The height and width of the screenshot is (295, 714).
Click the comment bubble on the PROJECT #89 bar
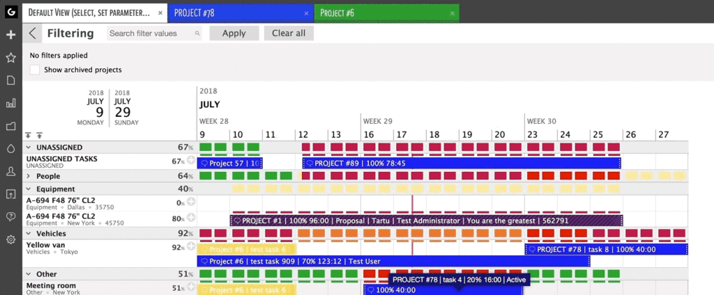310,164
